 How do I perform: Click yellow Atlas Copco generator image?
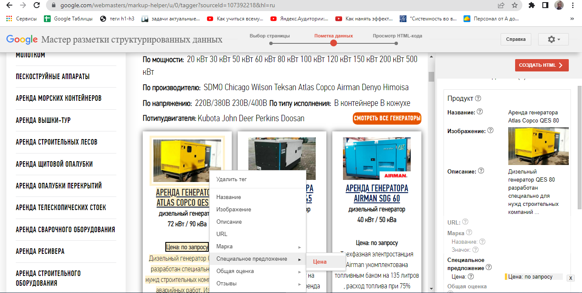[x=187, y=161]
